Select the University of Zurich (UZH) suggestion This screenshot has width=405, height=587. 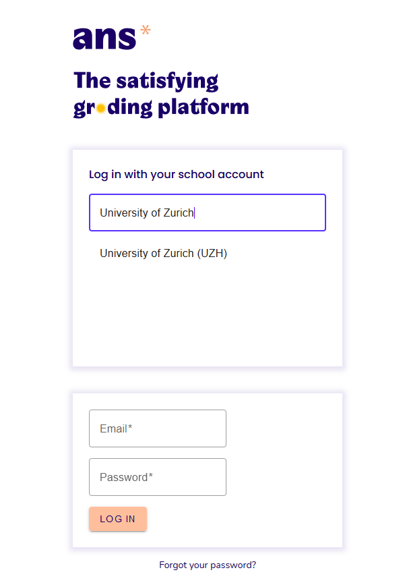(164, 254)
